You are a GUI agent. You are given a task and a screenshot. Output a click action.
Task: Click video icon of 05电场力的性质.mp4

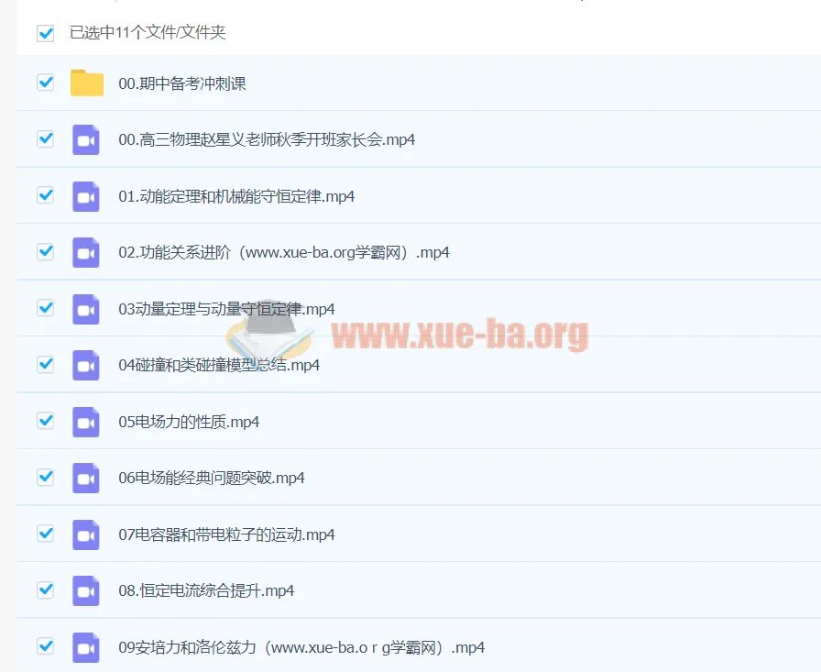[86, 422]
